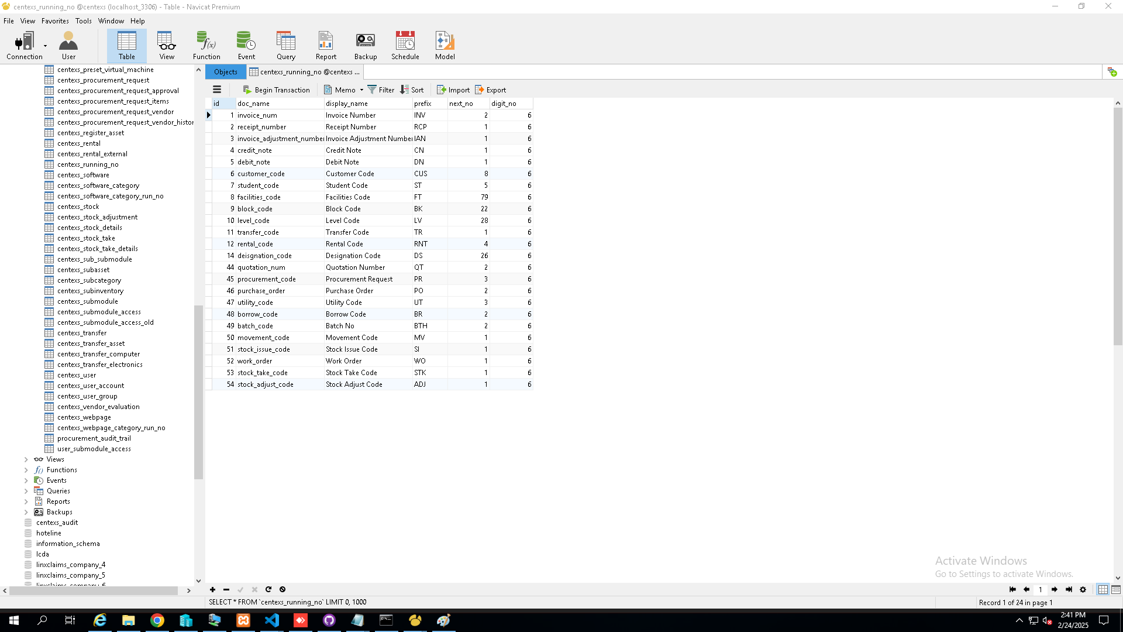
Task: Switch to form view
Action: tap(1116, 590)
